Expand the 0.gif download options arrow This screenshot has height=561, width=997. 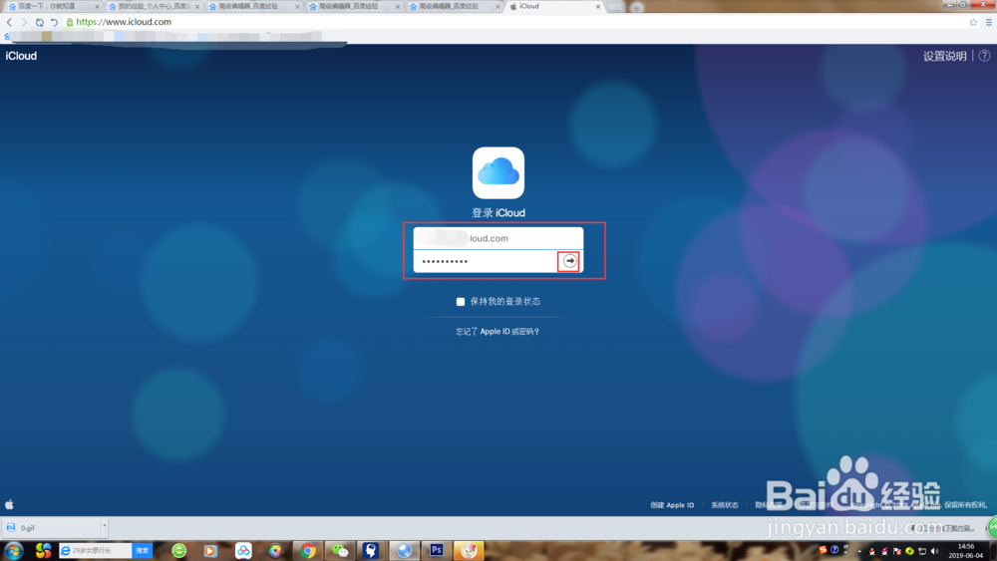click(105, 526)
